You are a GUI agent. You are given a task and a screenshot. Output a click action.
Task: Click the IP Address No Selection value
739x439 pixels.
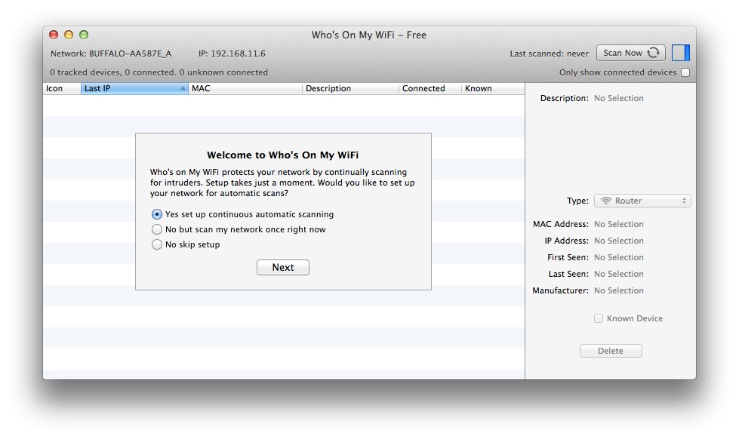[x=619, y=241]
